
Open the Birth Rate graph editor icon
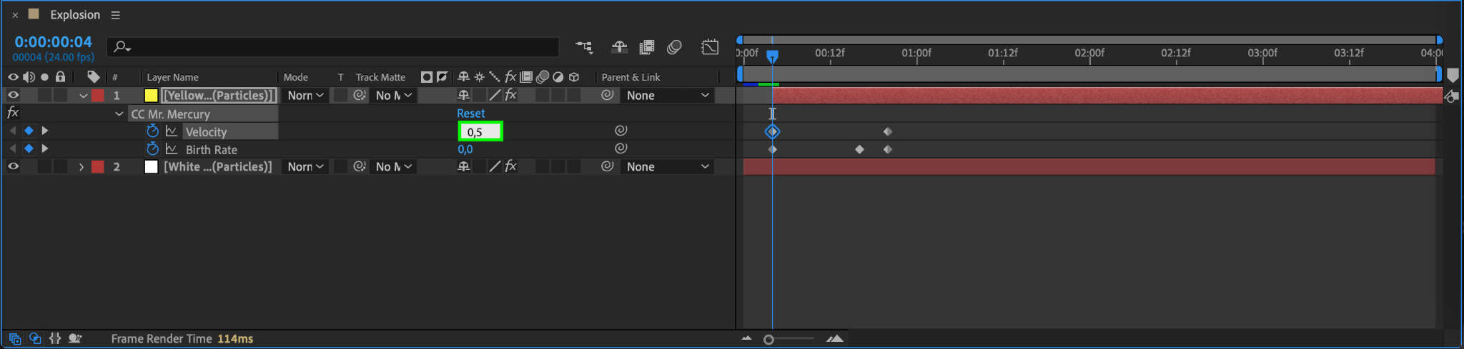point(172,149)
